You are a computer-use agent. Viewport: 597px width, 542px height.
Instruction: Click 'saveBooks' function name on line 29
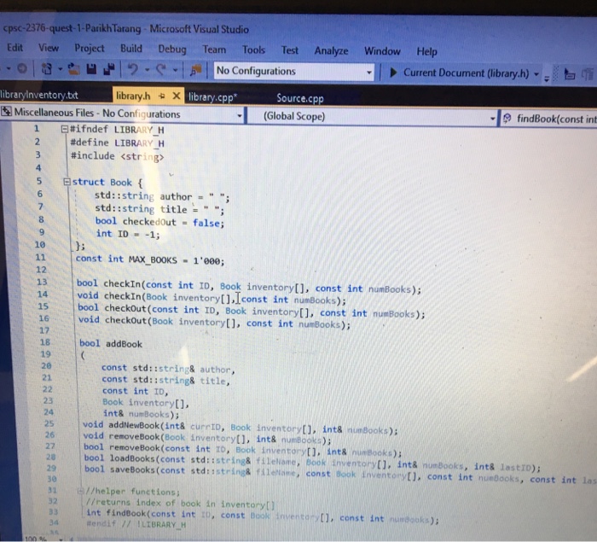(132, 469)
